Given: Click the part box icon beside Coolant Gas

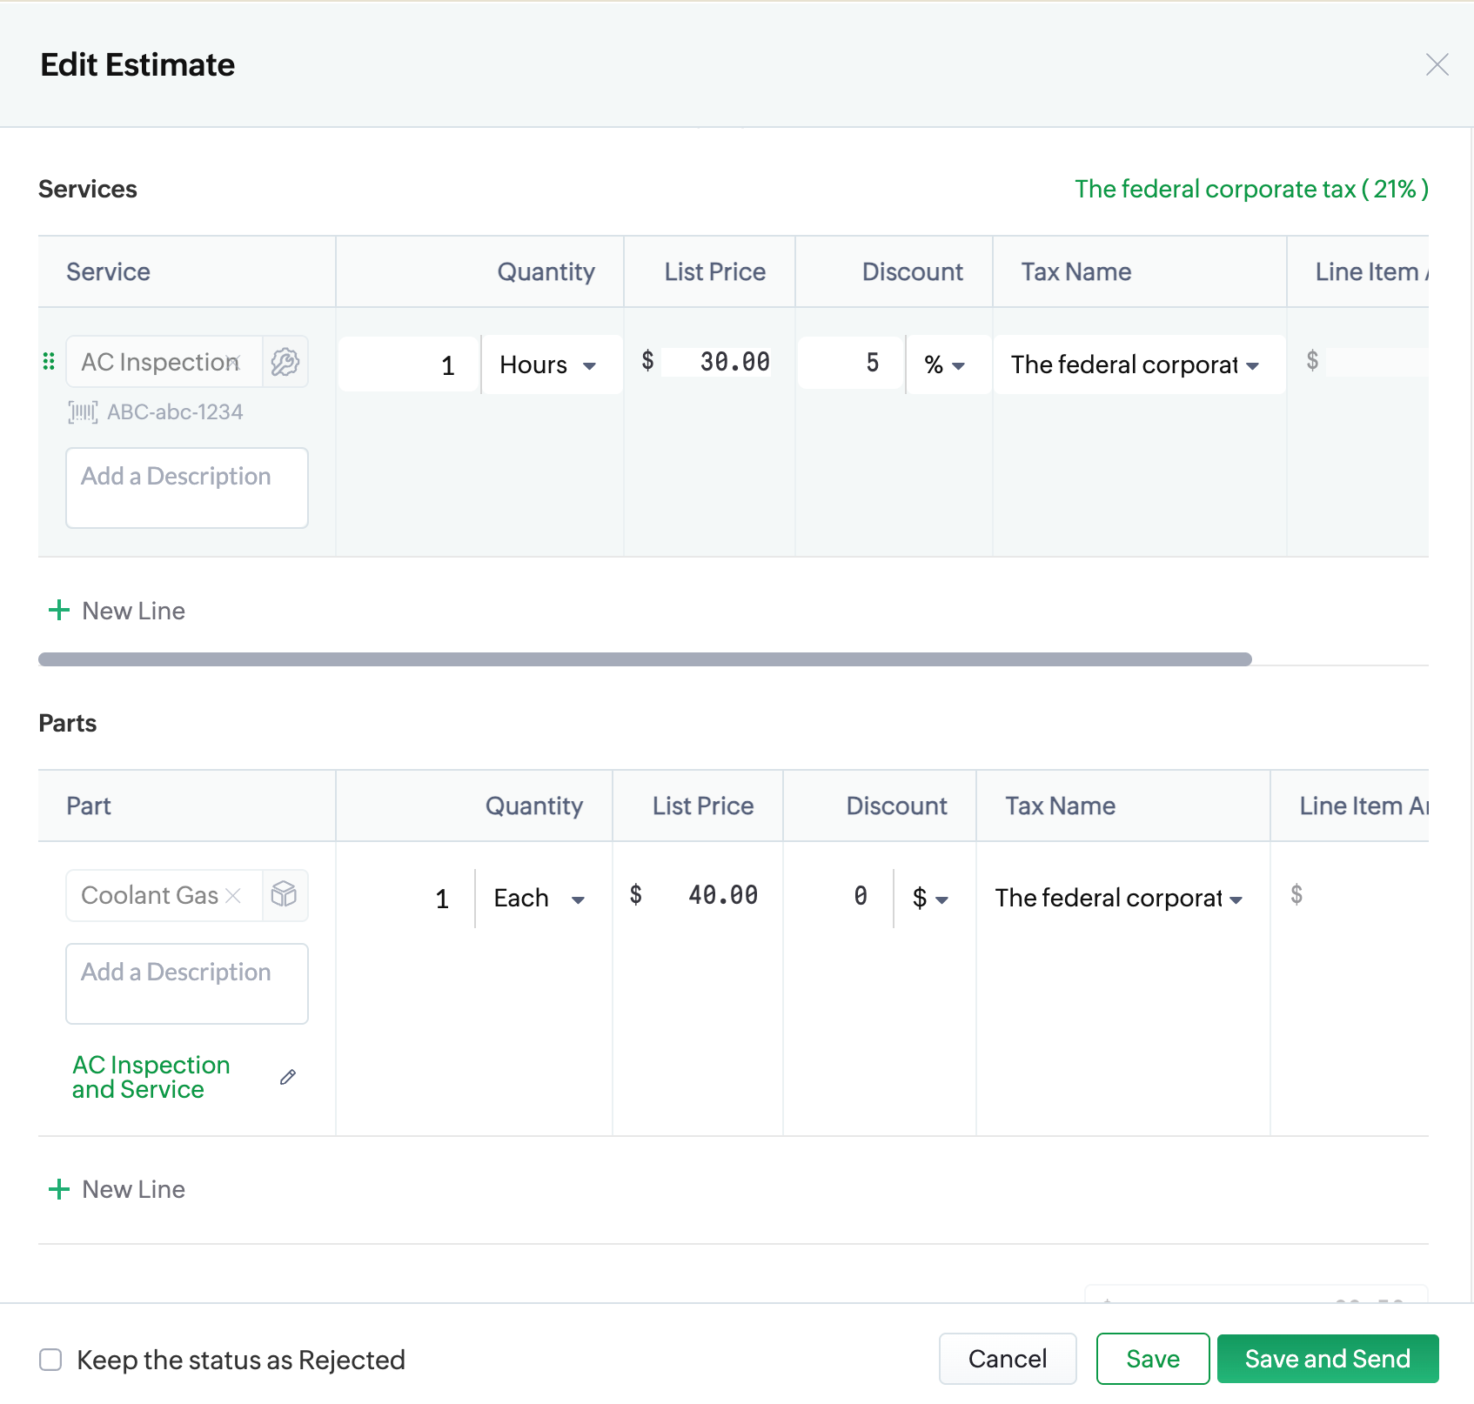Looking at the screenshot, I should [284, 894].
